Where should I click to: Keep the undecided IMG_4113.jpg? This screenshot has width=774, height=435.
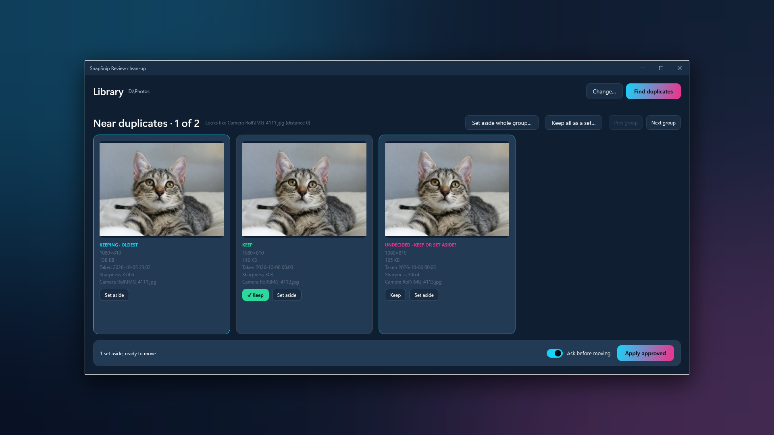(x=395, y=295)
